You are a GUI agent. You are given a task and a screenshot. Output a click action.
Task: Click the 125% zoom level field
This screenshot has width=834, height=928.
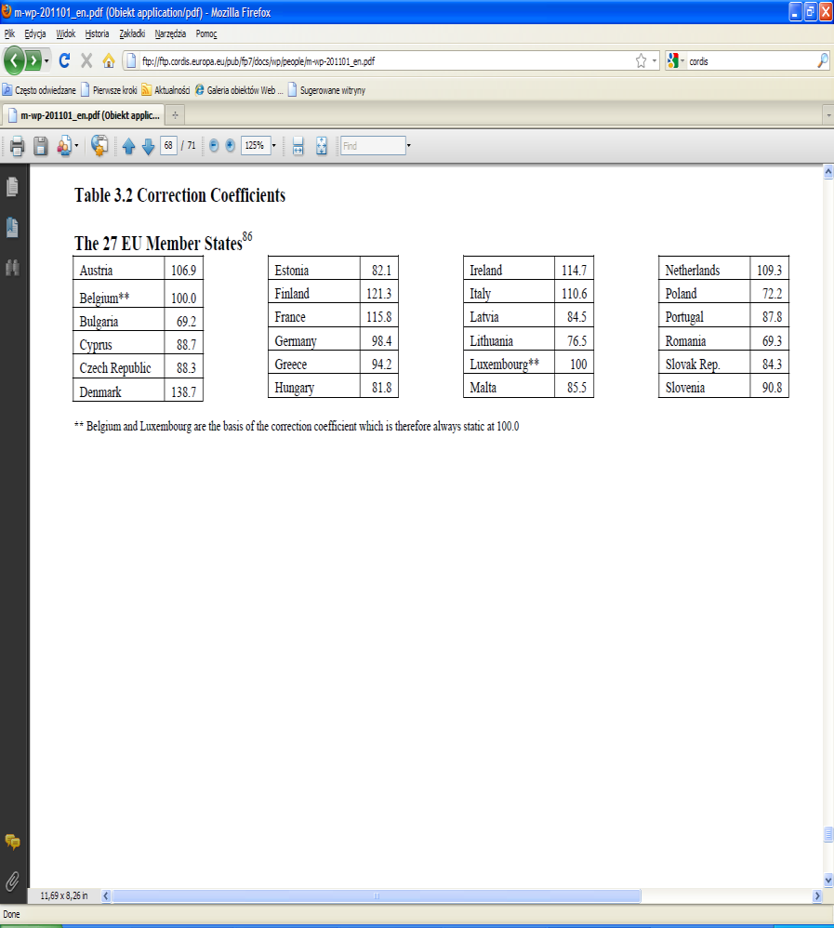tap(256, 146)
